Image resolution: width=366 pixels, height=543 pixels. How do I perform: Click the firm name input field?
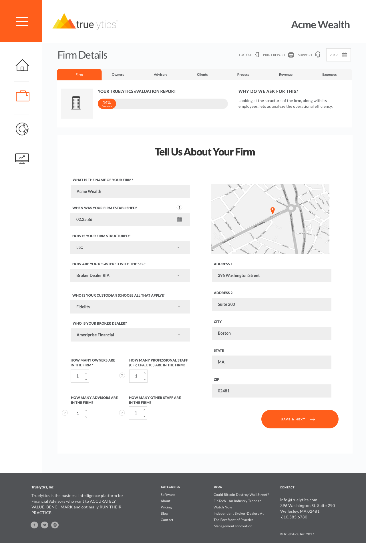130,191
